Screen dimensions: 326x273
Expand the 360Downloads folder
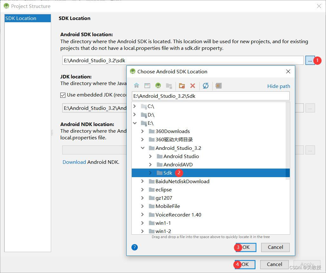pyautogui.click(x=143, y=131)
